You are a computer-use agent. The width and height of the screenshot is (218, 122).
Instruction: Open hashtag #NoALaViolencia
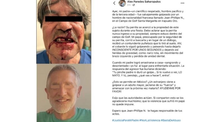(150, 120)
